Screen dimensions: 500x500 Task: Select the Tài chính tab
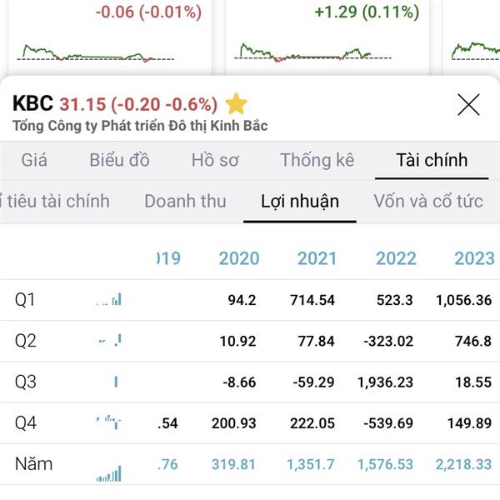(432, 160)
